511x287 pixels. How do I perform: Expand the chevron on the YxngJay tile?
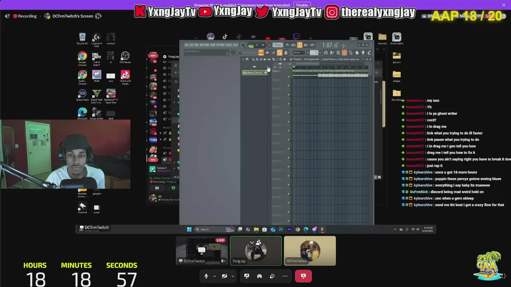pyautogui.click(x=252, y=242)
